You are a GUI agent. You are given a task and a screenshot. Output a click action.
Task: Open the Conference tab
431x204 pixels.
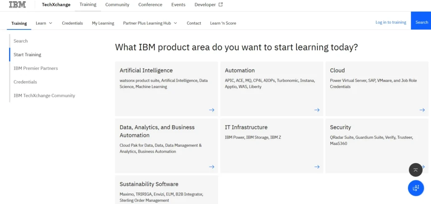(x=150, y=5)
